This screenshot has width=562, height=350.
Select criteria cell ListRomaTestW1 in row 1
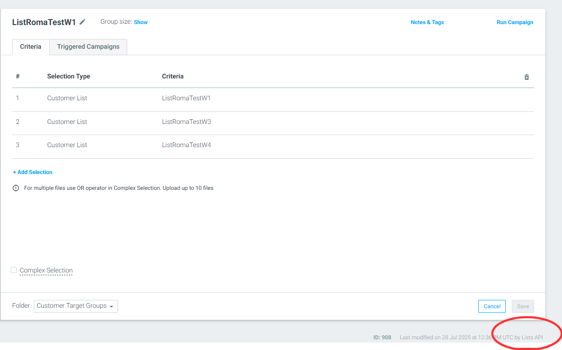[186, 98]
